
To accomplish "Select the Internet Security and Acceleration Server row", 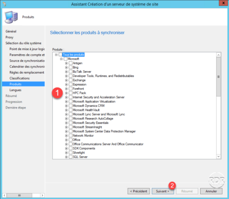I will tap(99, 97).
